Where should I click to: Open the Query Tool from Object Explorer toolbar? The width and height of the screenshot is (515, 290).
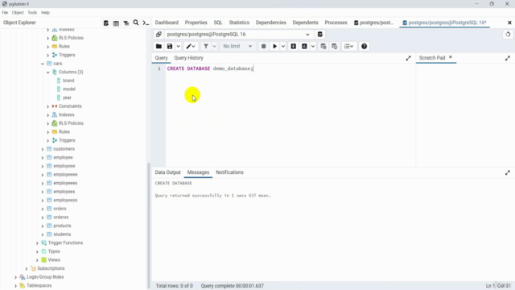[x=105, y=23]
